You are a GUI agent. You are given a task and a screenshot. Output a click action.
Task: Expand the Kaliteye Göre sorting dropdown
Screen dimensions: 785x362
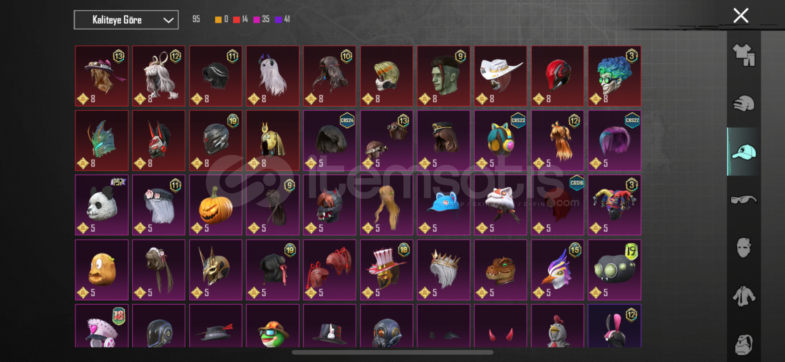(x=126, y=20)
